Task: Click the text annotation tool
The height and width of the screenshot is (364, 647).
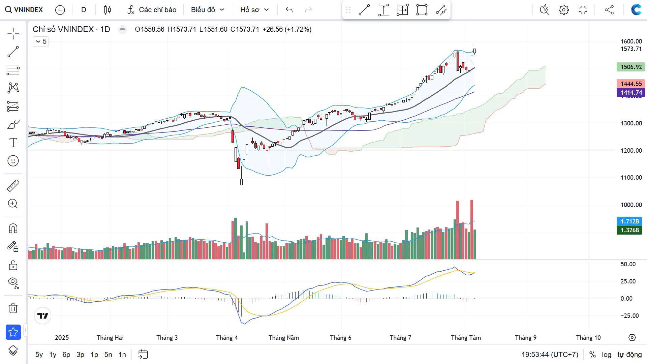Action: [13, 143]
